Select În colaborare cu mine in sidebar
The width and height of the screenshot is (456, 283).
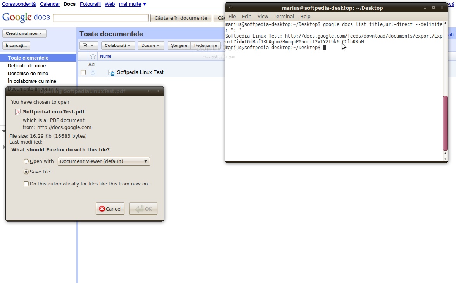click(32, 81)
